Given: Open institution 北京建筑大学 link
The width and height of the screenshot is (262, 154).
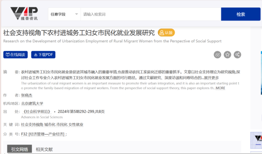Looking at the screenshot, I should [32, 104].
